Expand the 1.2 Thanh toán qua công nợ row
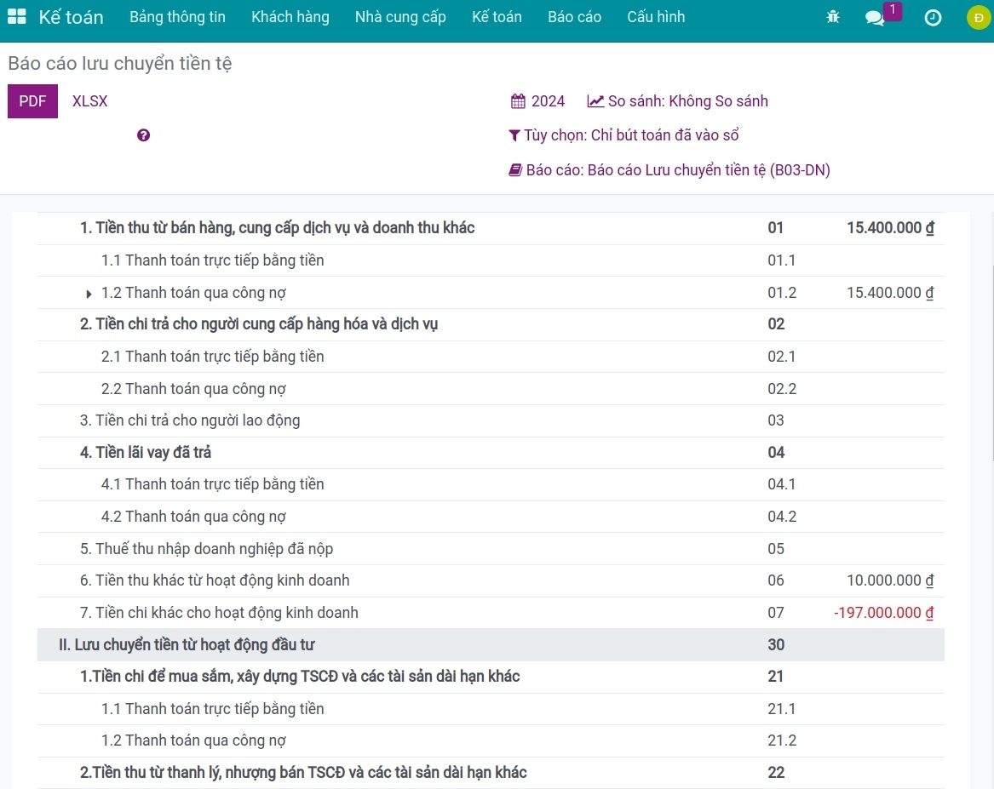 pos(89,294)
